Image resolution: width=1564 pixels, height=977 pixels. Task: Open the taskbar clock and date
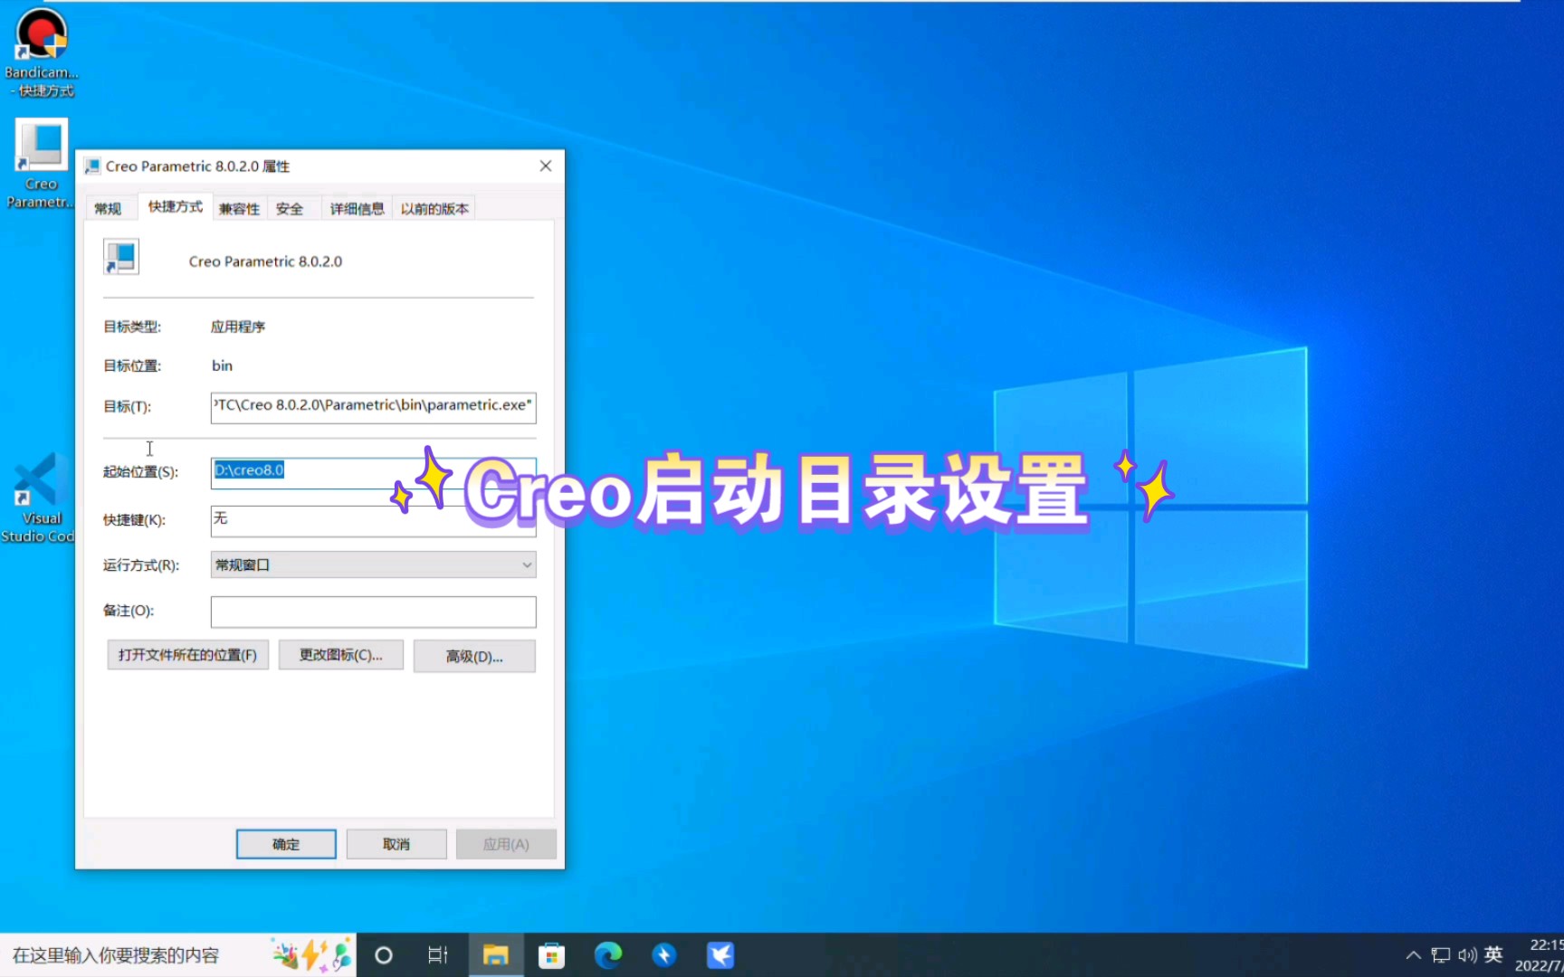click(1539, 955)
